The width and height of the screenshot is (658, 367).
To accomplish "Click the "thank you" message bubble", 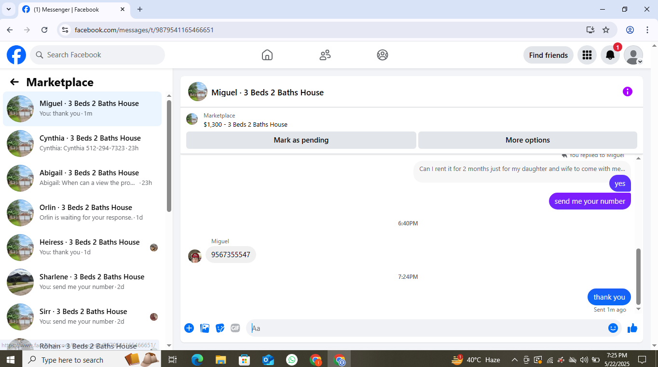I will tap(609, 297).
